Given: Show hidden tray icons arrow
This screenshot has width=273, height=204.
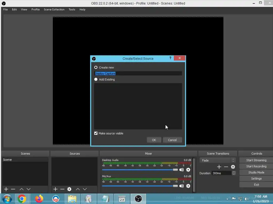Looking at the screenshot, I should tap(227, 199).
